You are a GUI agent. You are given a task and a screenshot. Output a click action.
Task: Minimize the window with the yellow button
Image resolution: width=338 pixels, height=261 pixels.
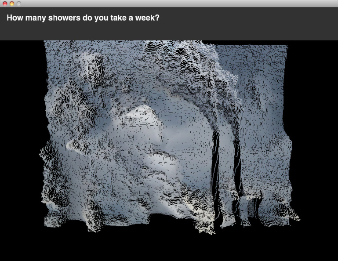tap(12, 4)
